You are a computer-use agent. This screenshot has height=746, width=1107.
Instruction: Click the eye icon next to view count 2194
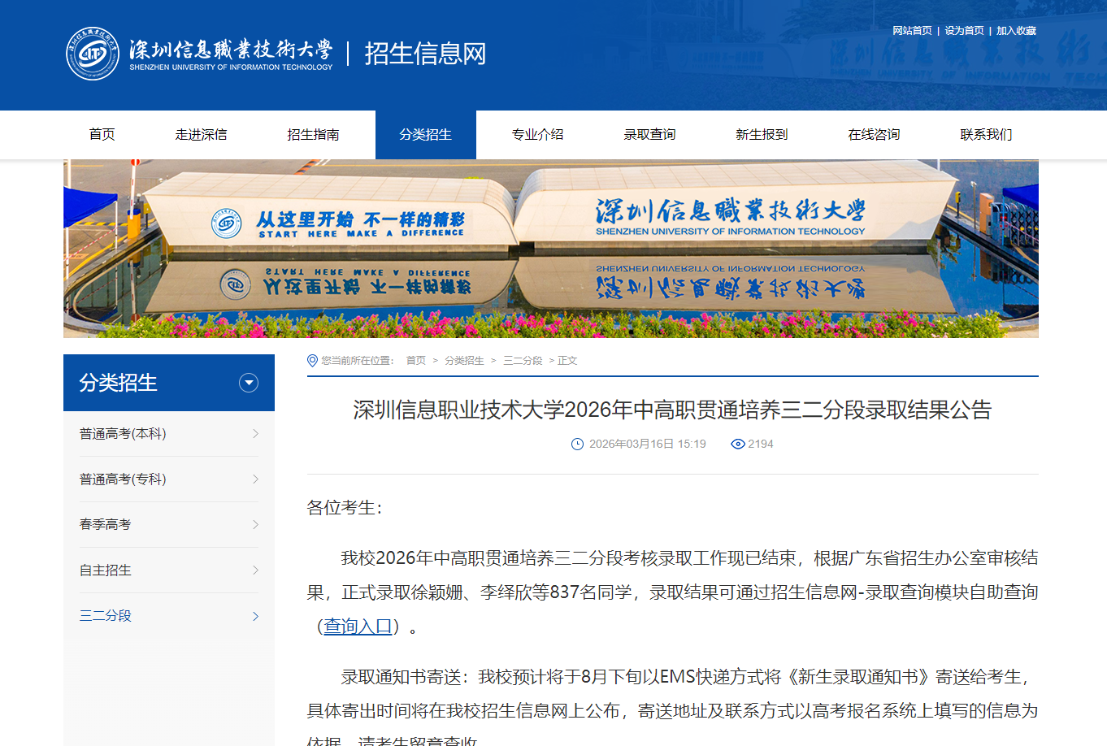point(738,444)
